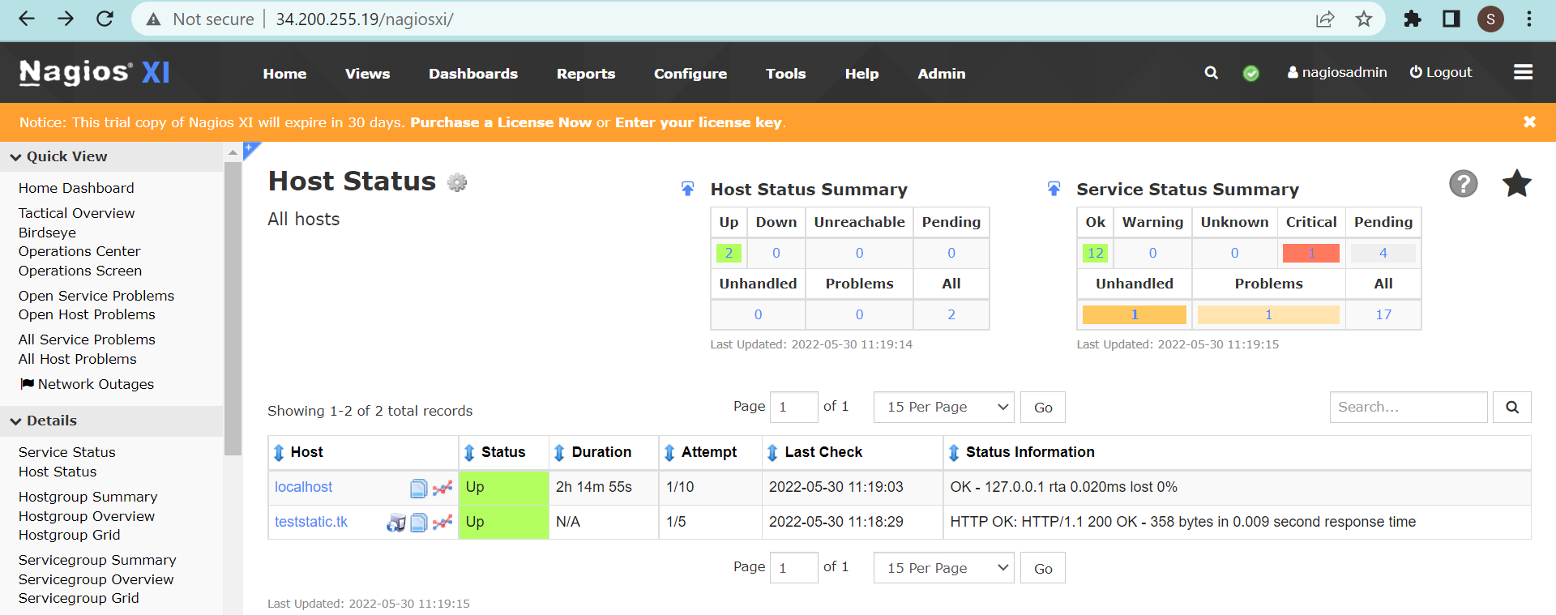Open the Views menu
1556x615 pixels.
pos(367,74)
